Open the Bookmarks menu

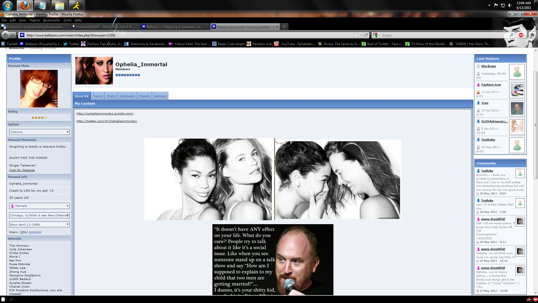(x=52, y=20)
